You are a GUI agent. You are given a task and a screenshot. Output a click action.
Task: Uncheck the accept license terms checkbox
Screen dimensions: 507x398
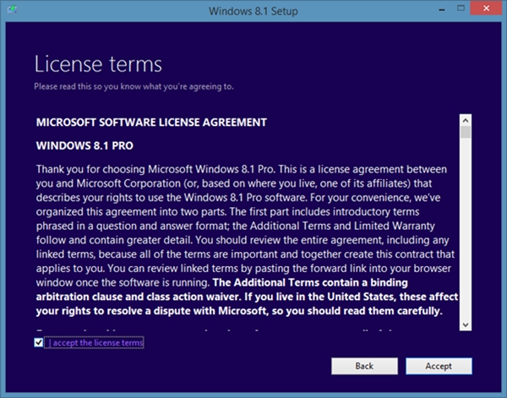(x=38, y=343)
